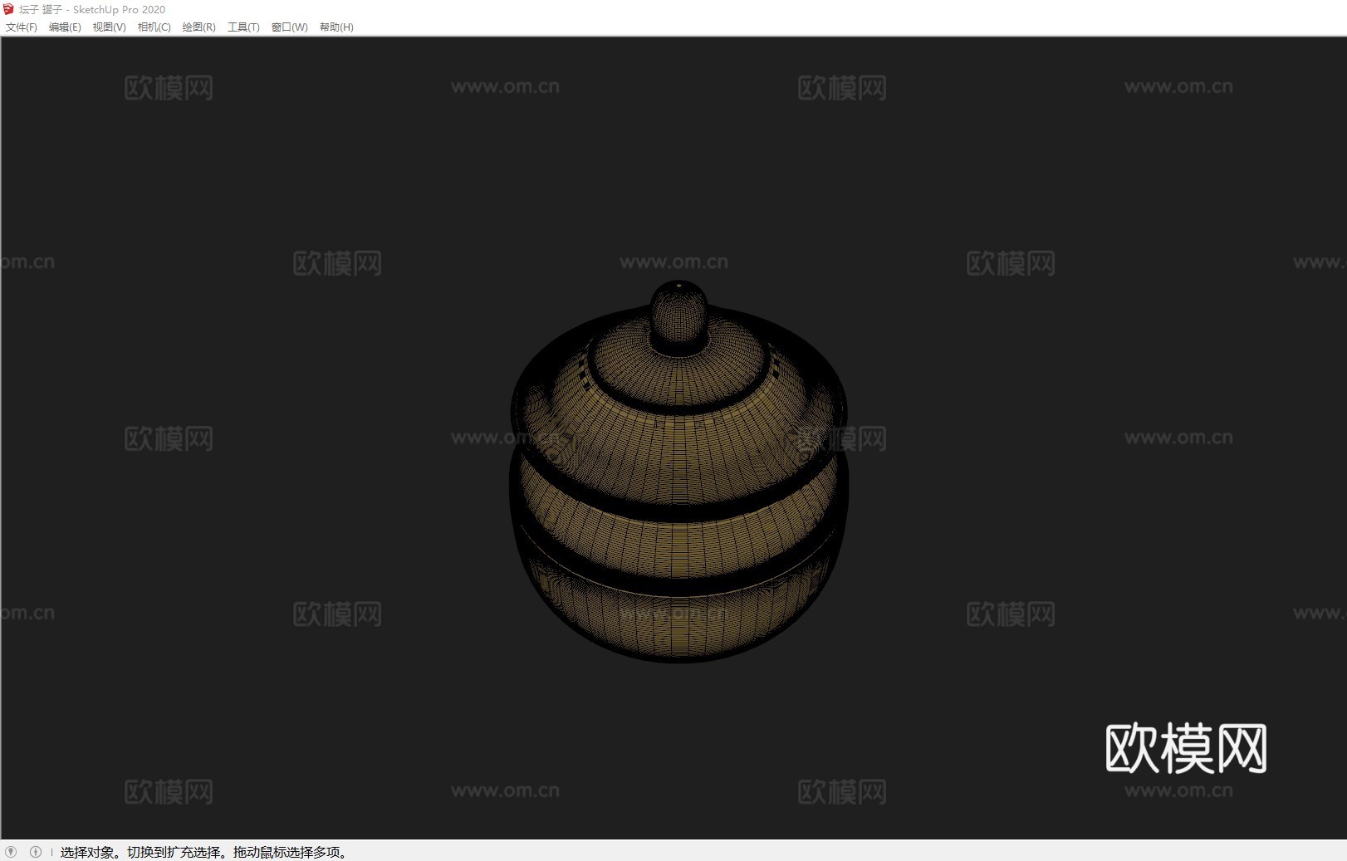This screenshot has height=861, width=1347.
Task: Open the 工具(T) menu
Action: (x=243, y=27)
